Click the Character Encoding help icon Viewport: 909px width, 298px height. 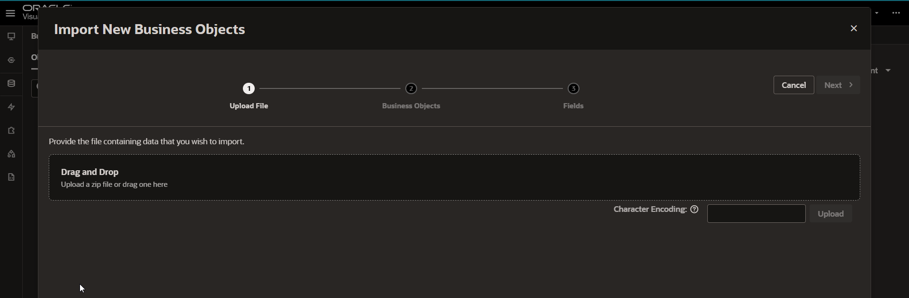(695, 210)
